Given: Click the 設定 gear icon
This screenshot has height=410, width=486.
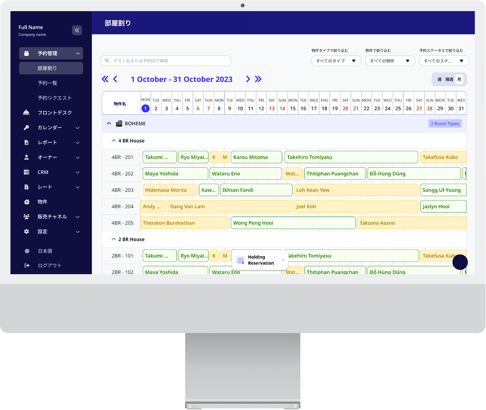Looking at the screenshot, I should 26,232.
